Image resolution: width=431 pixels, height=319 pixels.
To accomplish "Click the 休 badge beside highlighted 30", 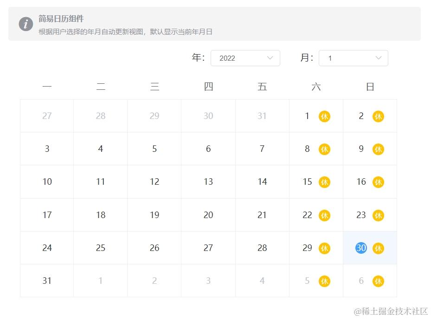I will point(378,248).
